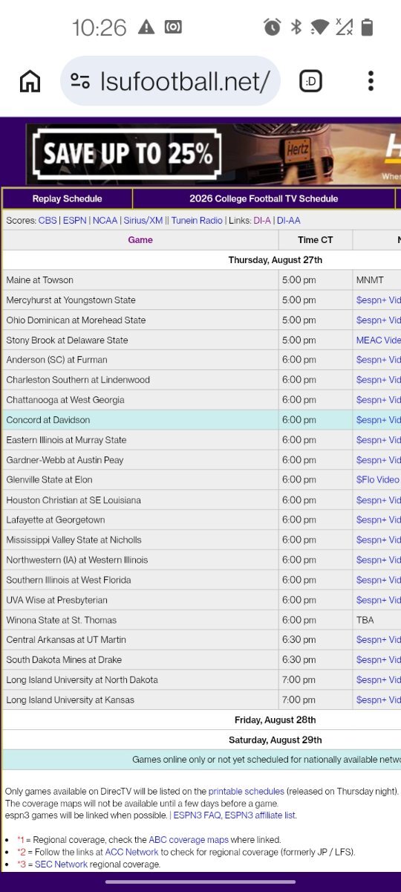
Task: Open the ESPN scores link
Action: 74,221
